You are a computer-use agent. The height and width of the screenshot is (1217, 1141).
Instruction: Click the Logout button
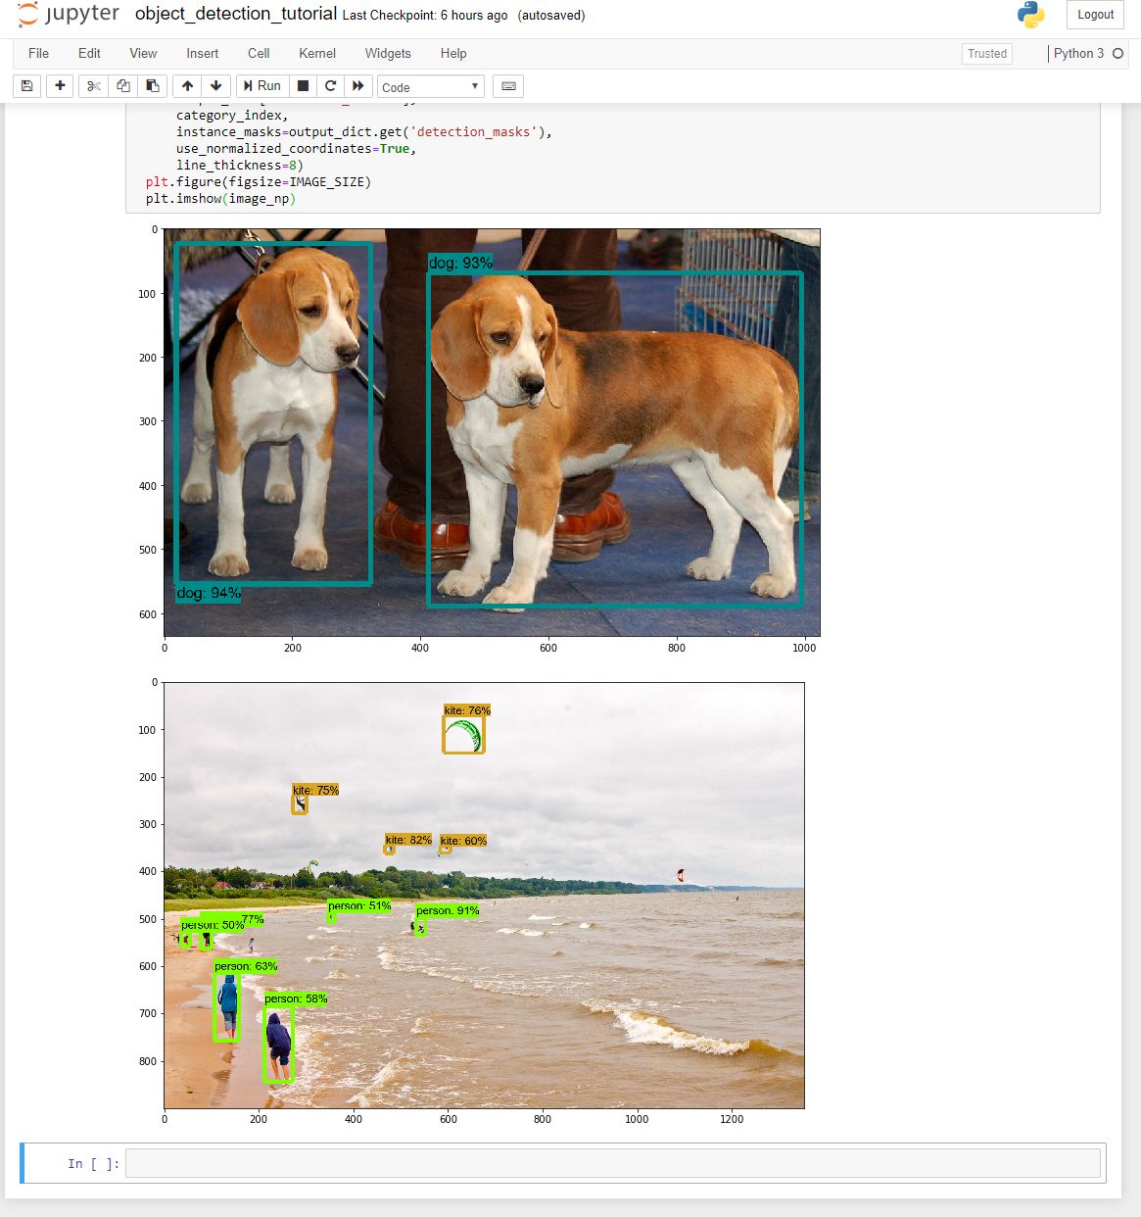(x=1095, y=15)
